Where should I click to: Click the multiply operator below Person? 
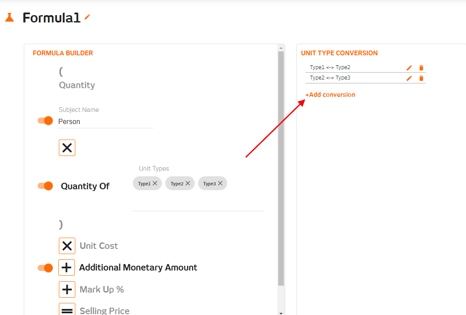67,148
